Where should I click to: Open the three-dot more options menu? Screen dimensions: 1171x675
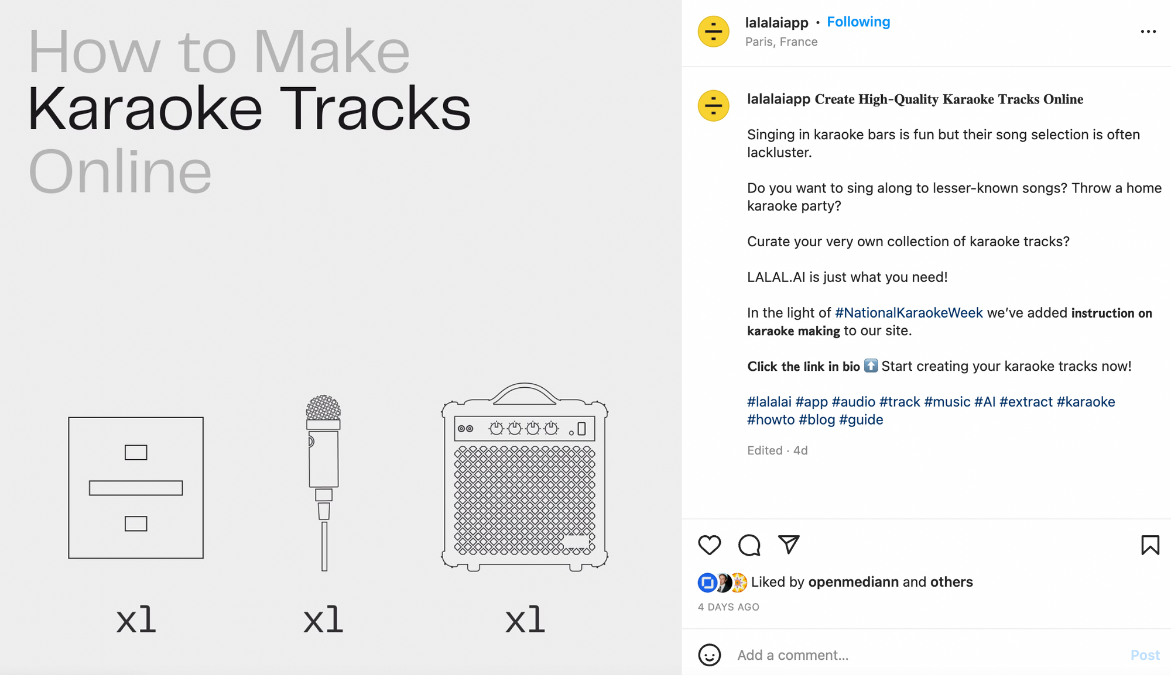(x=1148, y=32)
